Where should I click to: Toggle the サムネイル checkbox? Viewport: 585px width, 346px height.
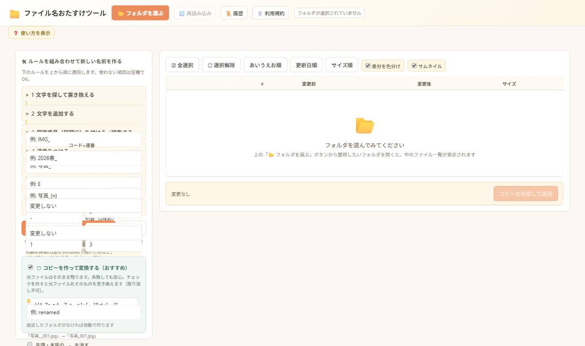(414, 65)
